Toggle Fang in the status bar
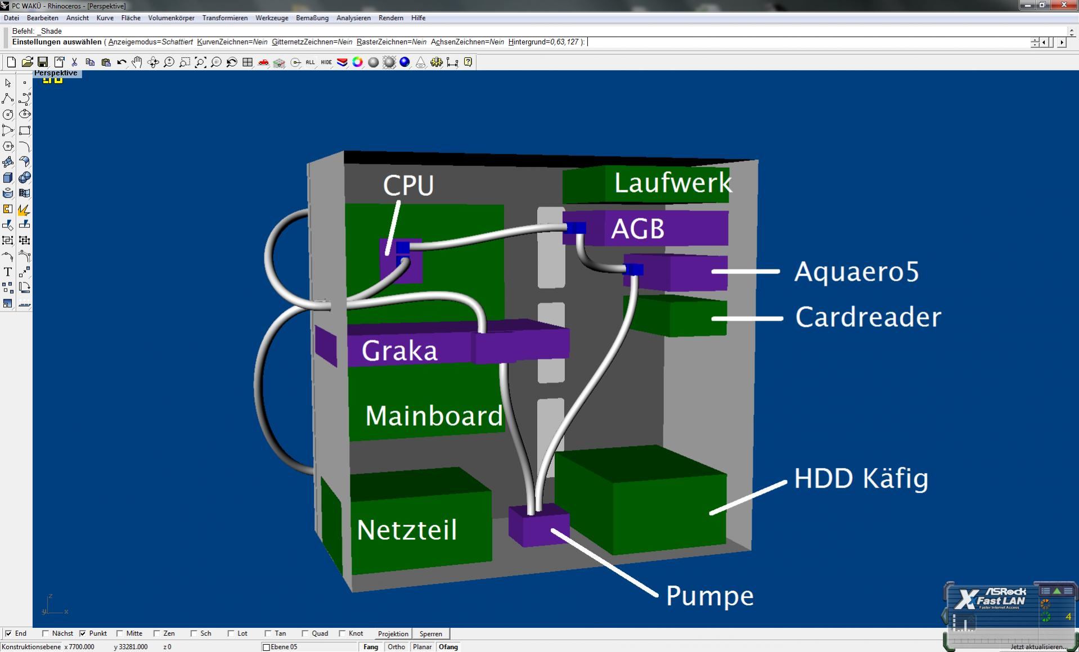1079x652 pixels. click(x=371, y=647)
